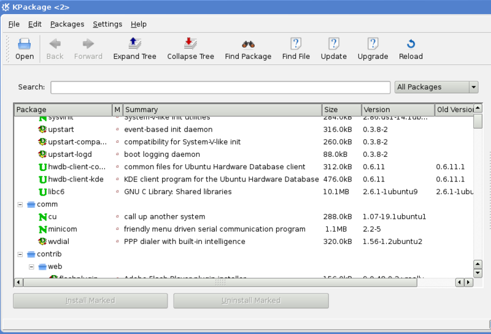
Task: Click the upstart-logd package status icon
Action: click(x=42, y=154)
